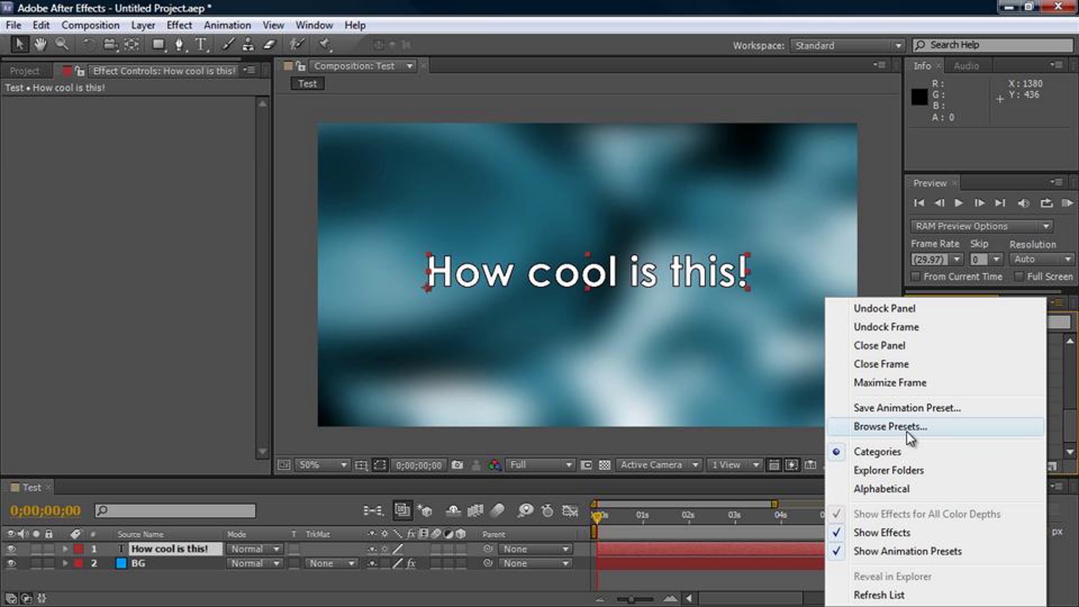The height and width of the screenshot is (607, 1079).
Task: Select the Clone Stamp tool
Action: (248, 45)
